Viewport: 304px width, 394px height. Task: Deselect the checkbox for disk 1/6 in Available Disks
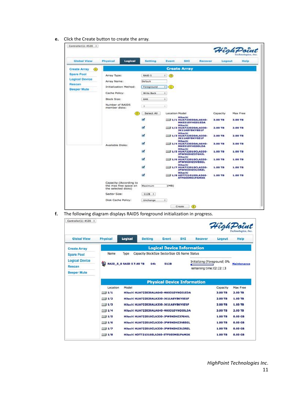[x=143, y=159]
